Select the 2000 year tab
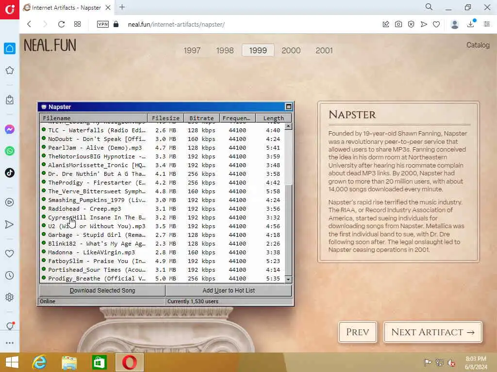 pos(291,50)
